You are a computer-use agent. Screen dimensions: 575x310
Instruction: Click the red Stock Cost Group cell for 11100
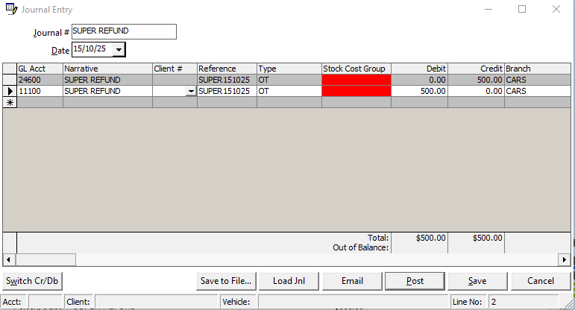(356, 91)
